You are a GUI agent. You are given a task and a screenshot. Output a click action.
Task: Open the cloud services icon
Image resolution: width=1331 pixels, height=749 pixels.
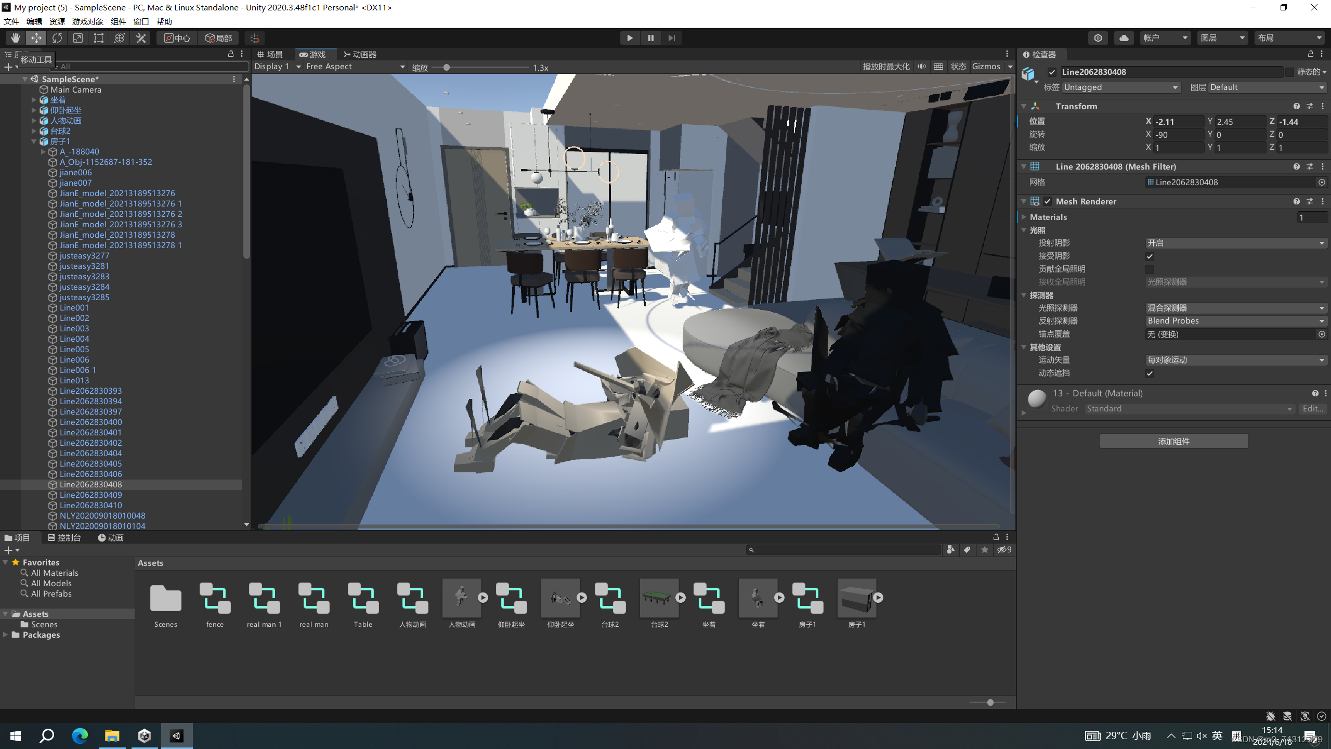(x=1124, y=38)
